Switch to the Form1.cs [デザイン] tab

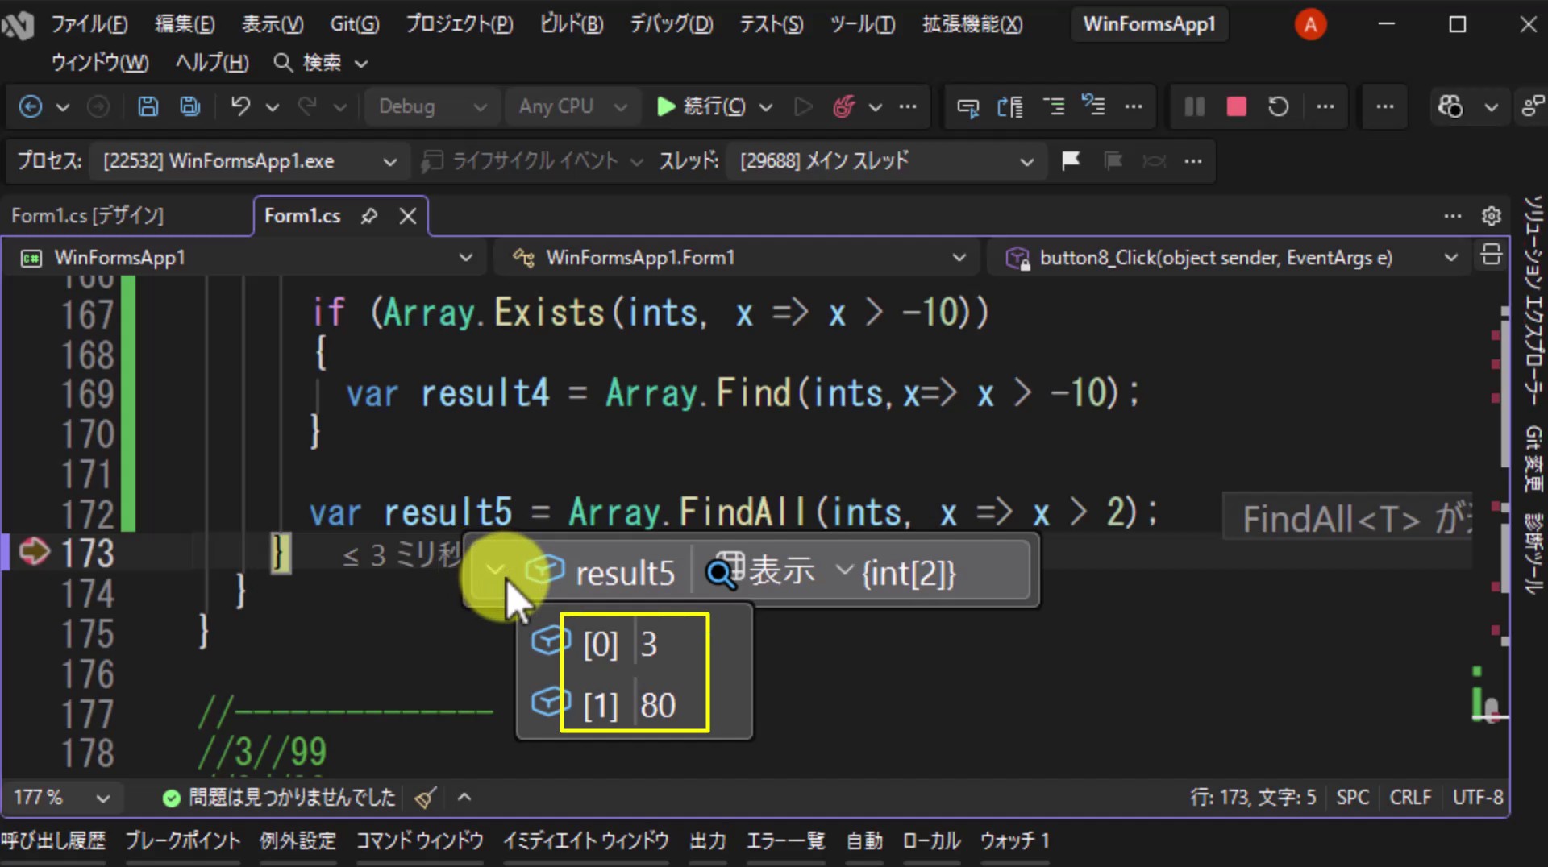(87, 216)
